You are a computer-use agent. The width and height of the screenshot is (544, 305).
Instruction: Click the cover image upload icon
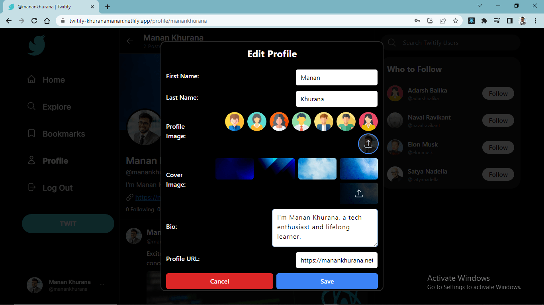358,193
